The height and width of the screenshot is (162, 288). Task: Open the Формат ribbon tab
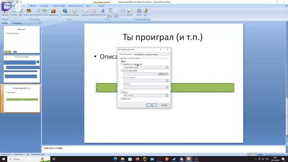[101, 6]
